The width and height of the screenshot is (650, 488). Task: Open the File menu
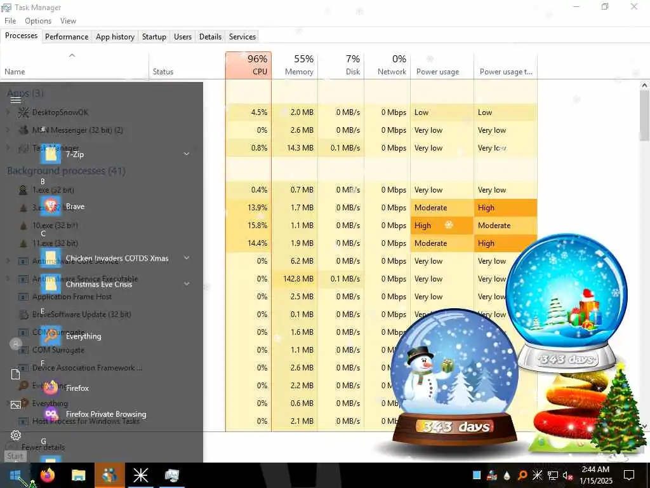(x=10, y=21)
